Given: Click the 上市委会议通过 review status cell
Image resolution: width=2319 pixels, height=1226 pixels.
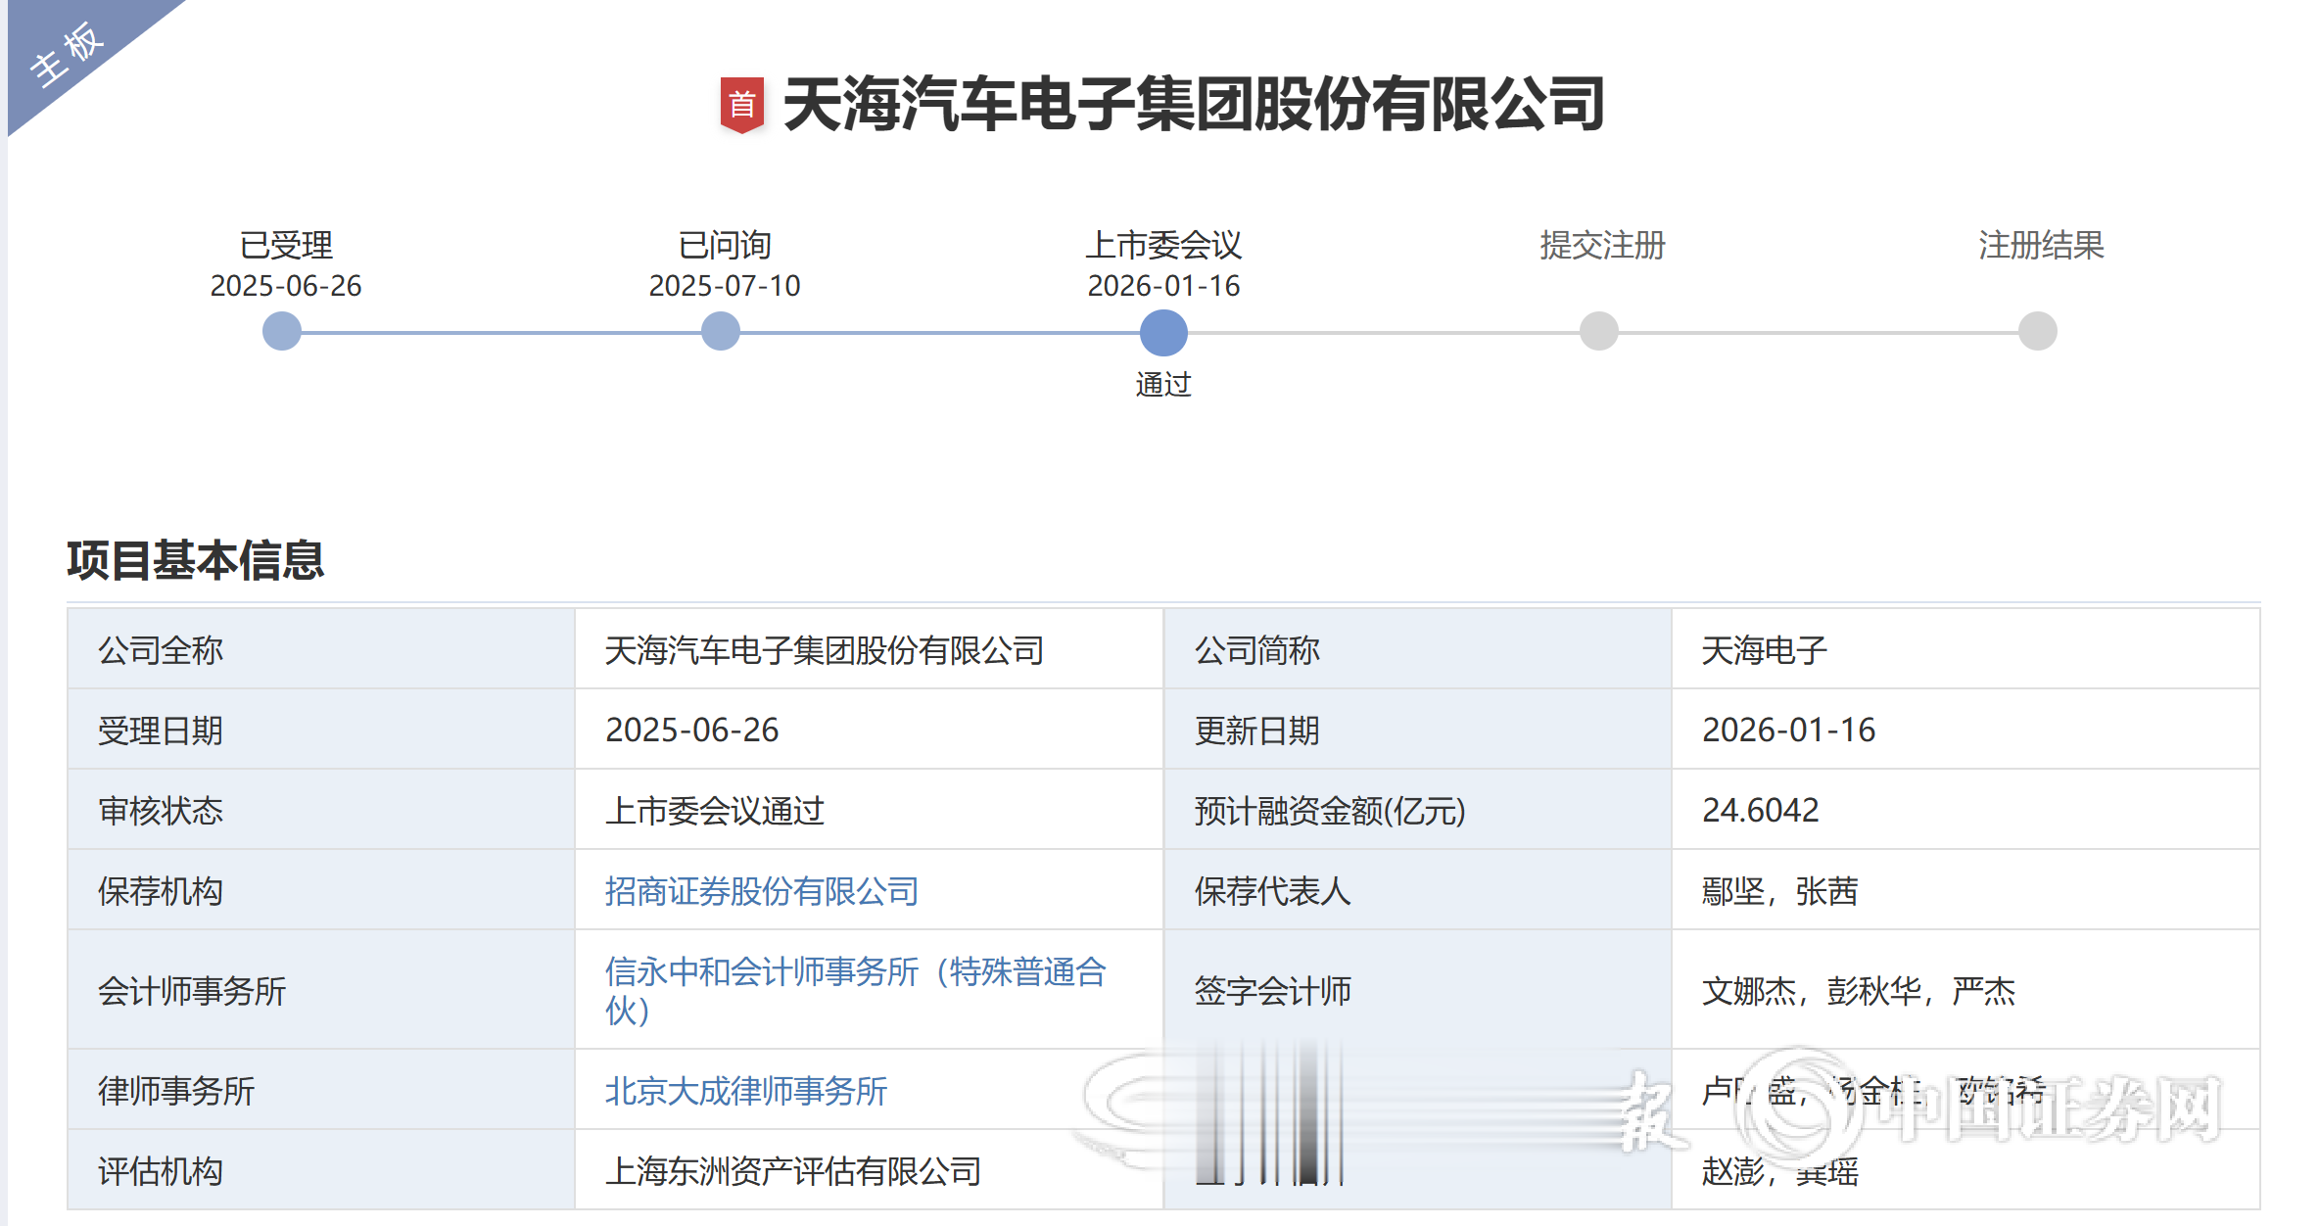Looking at the screenshot, I should click(714, 811).
